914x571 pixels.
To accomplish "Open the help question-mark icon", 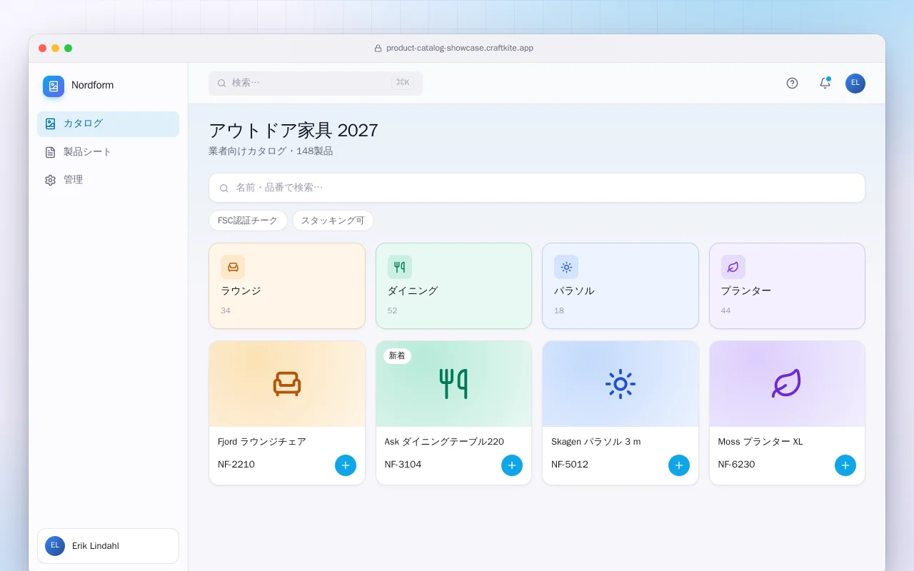I will pos(792,83).
